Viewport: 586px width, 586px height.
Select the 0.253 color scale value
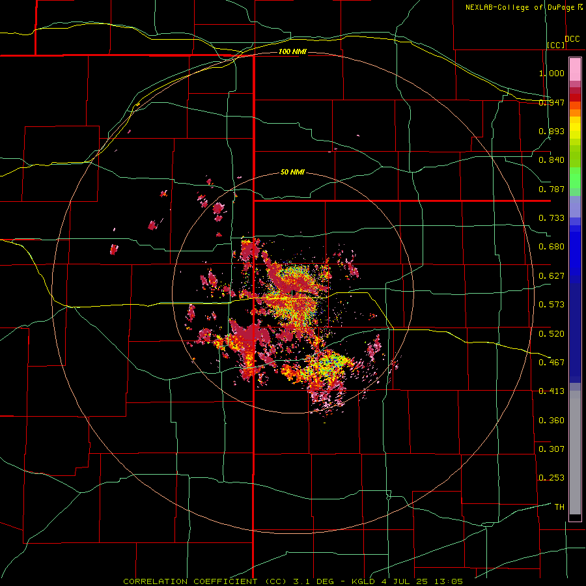[x=551, y=478]
